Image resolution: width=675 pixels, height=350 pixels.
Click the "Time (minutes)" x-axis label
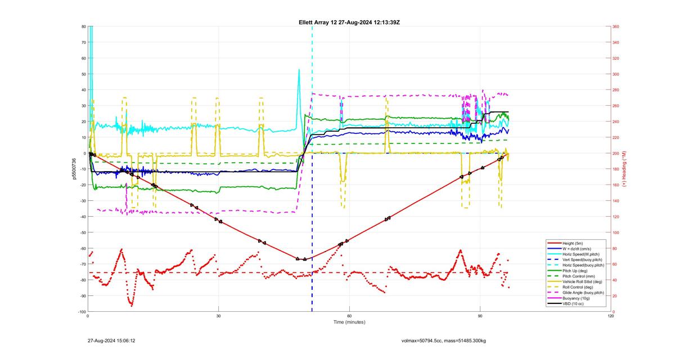click(349, 322)
